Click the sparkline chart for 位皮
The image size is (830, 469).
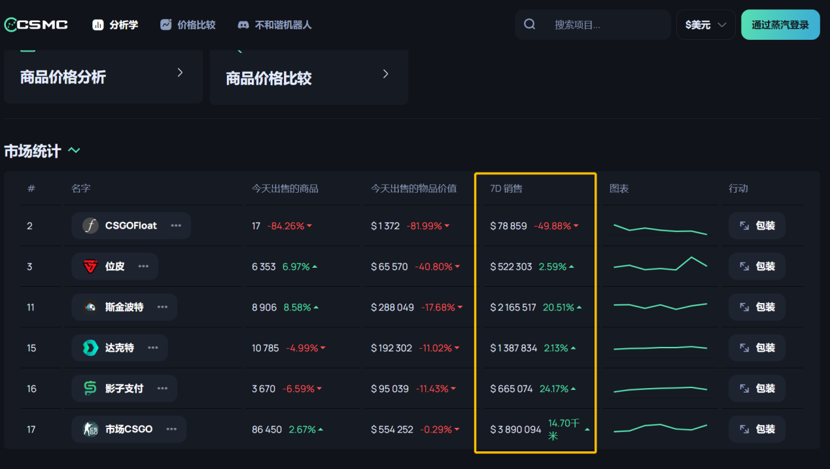[x=661, y=263]
